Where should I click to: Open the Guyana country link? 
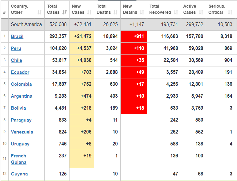[x=19, y=174]
